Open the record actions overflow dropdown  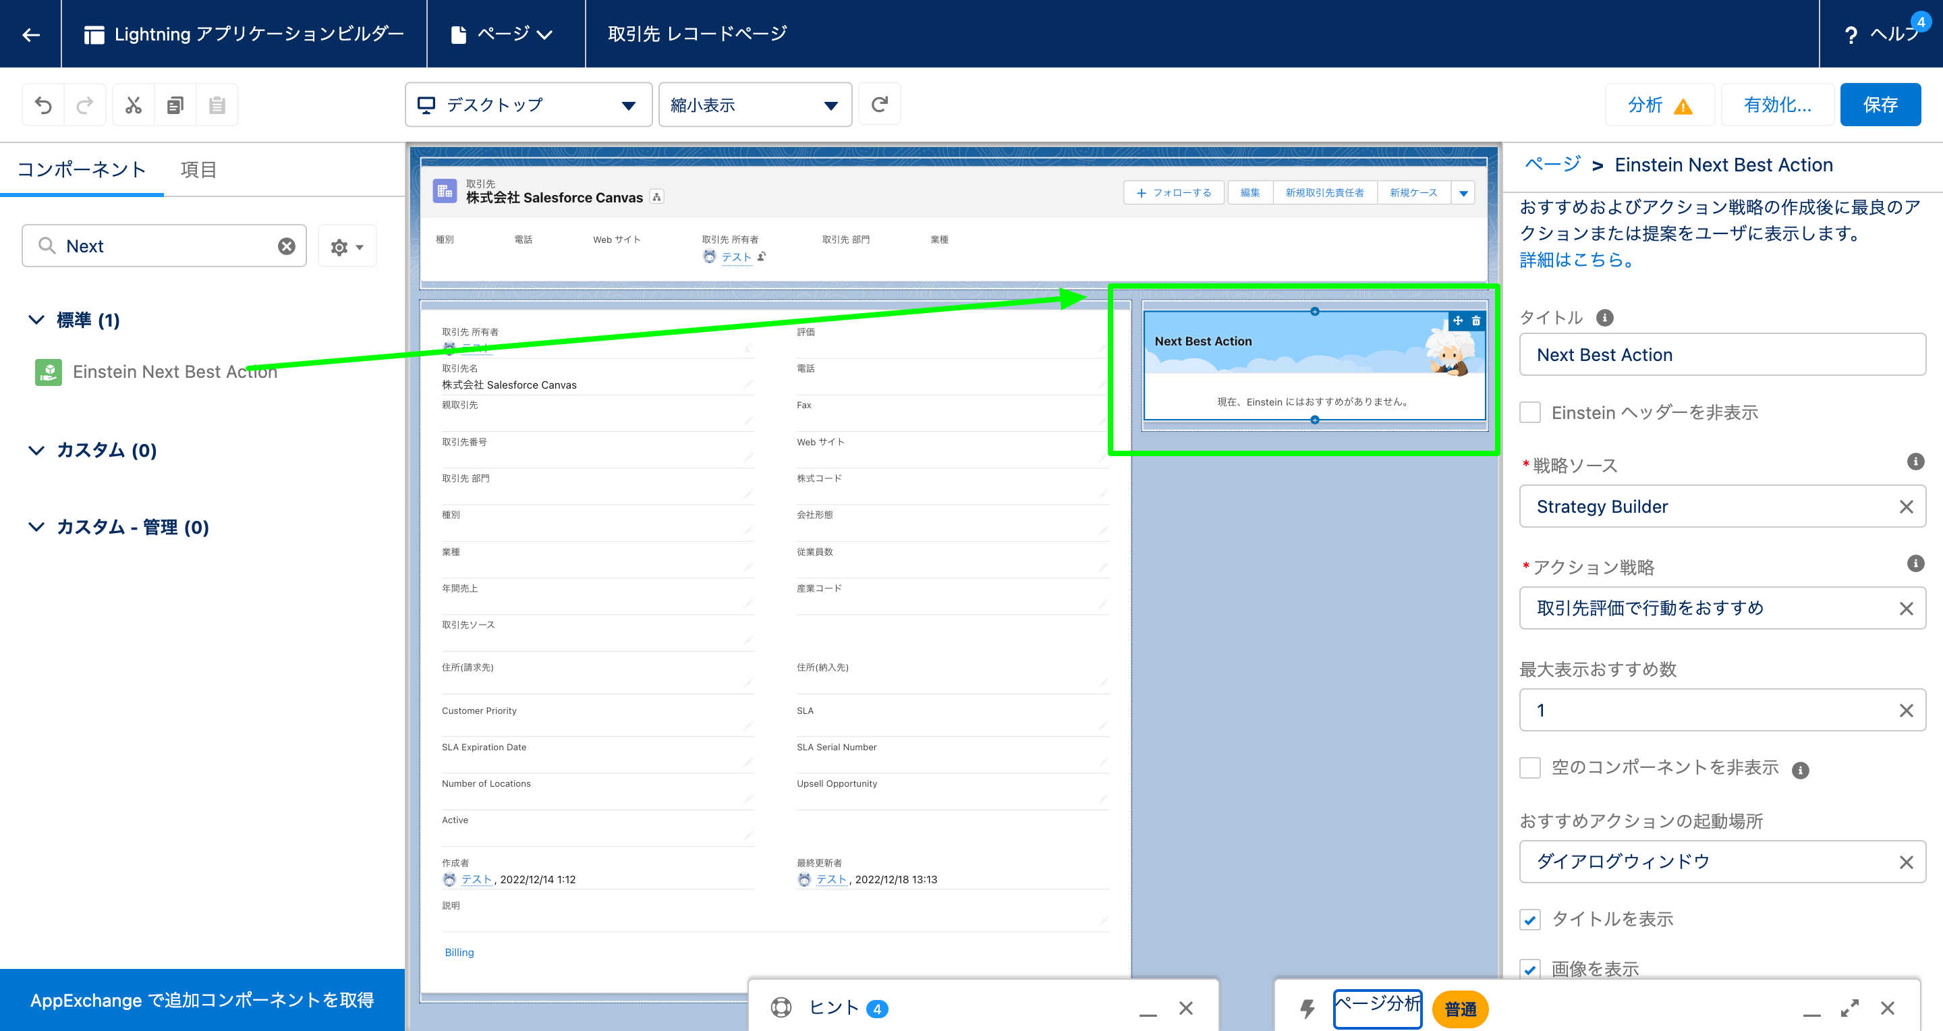click(x=1463, y=193)
